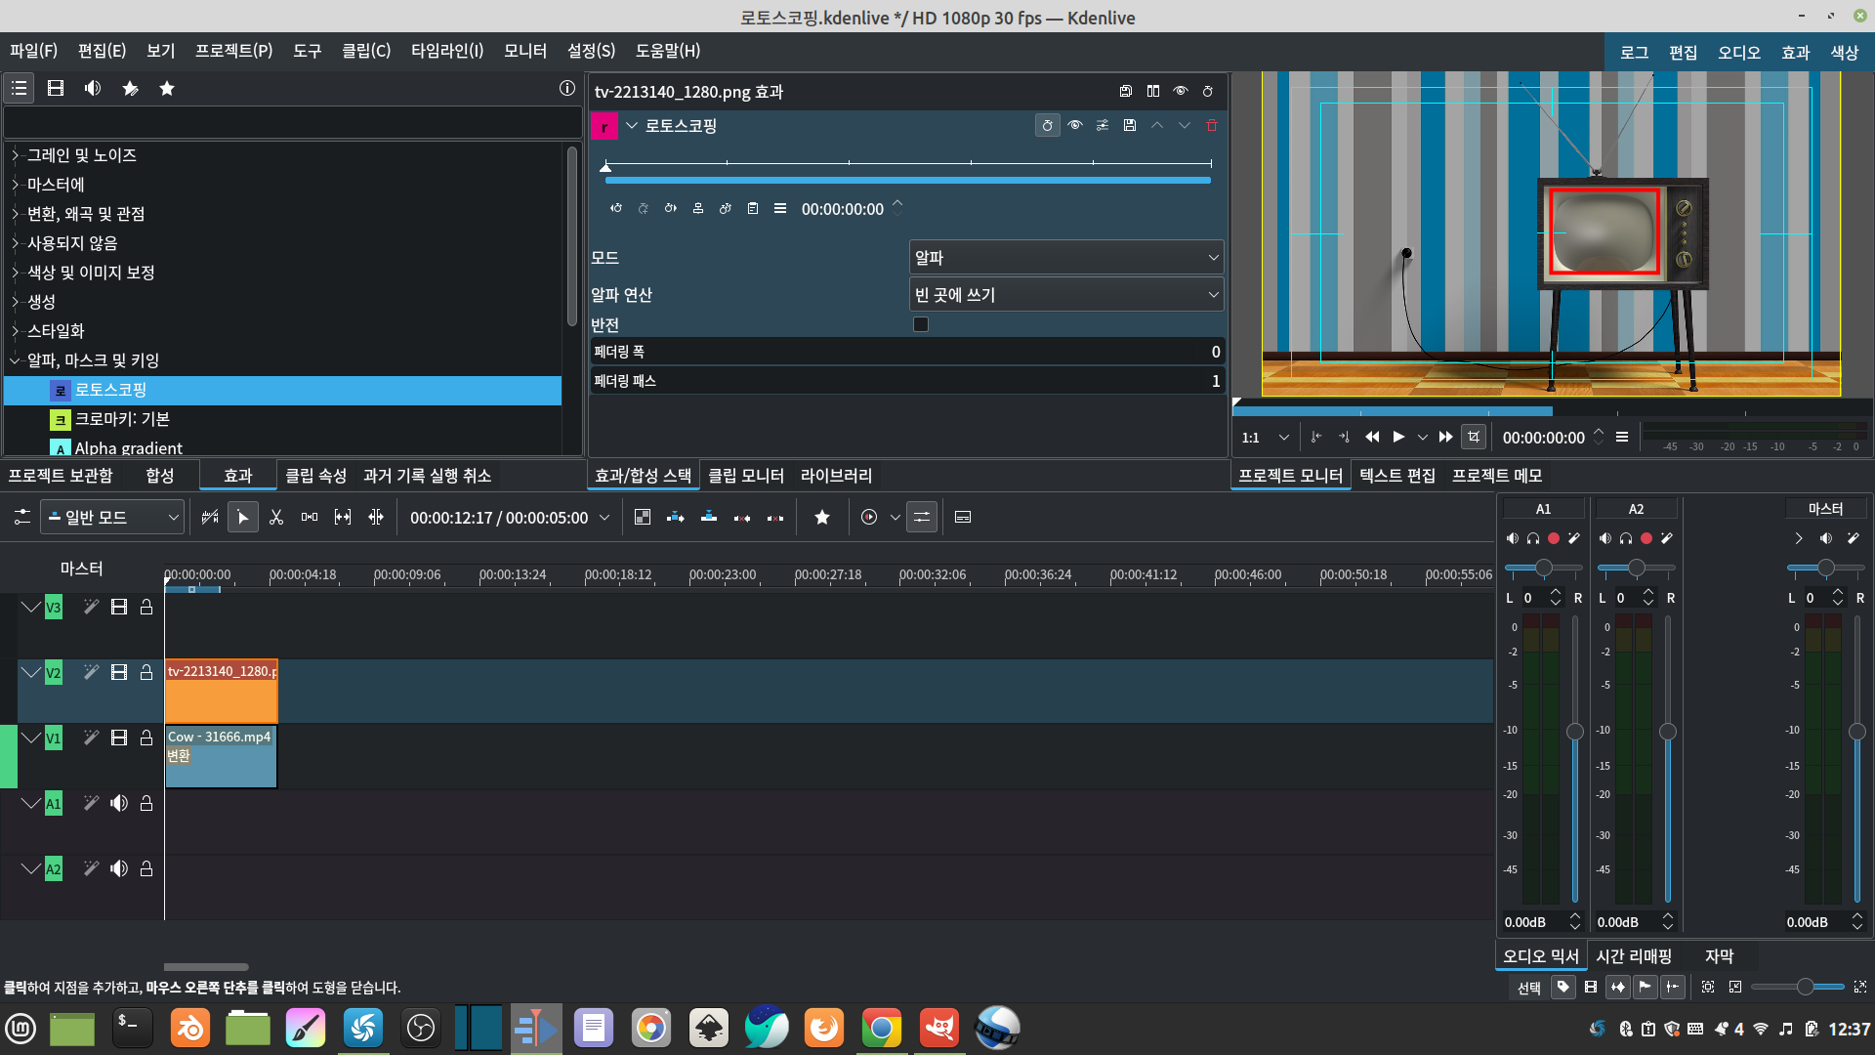This screenshot has width=1875, height=1055.
Task: Adjust the A2 channel pan slider
Action: pyautogui.click(x=1636, y=568)
